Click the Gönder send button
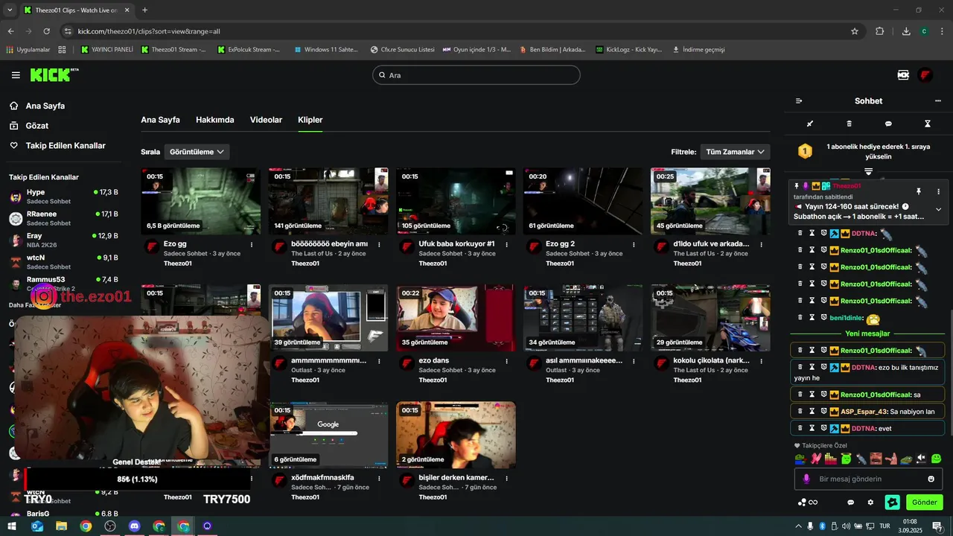 (x=924, y=502)
